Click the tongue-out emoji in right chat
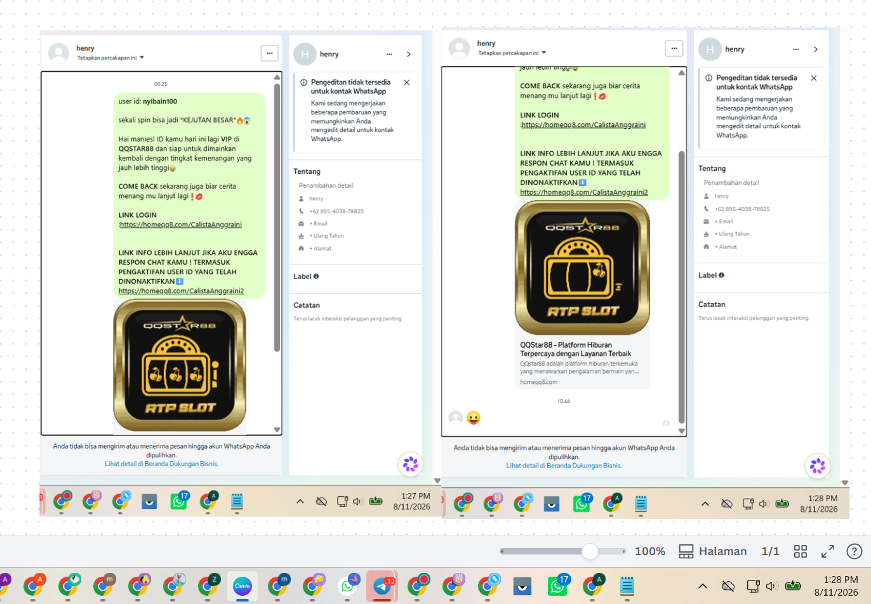Viewport: 871px width, 604px height. (x=473, y=417)
